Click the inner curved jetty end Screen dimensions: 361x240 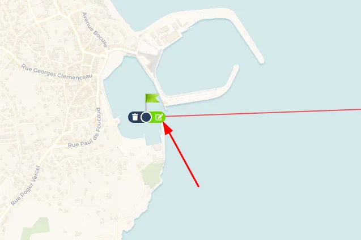pos(236,67)
